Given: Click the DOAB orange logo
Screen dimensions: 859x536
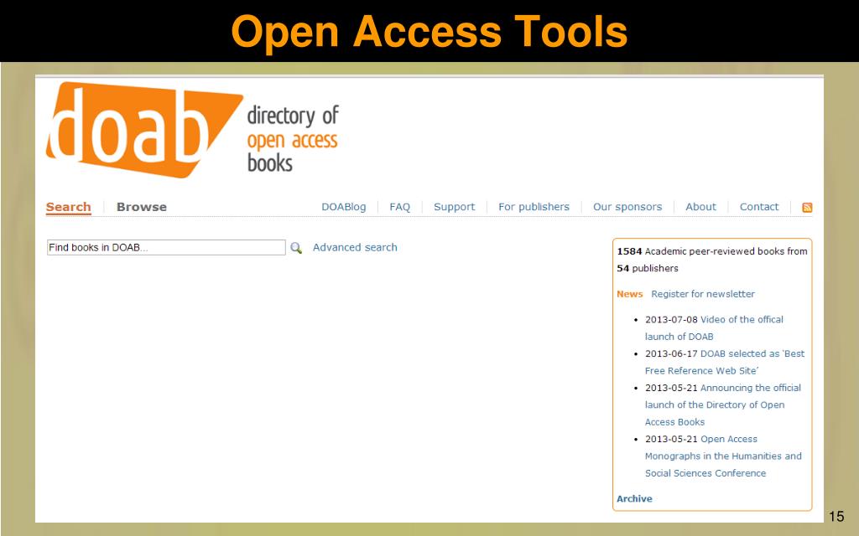Looking at the screenshot, I should pyautogui.click(x=143, y=130).
